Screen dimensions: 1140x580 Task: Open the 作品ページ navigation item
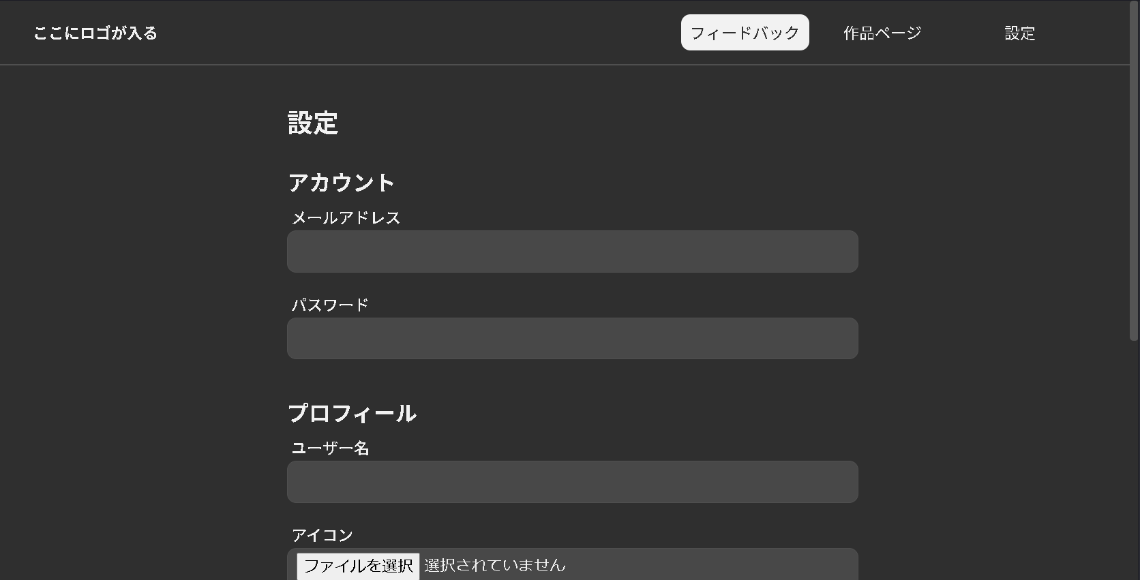click(882, 32)
